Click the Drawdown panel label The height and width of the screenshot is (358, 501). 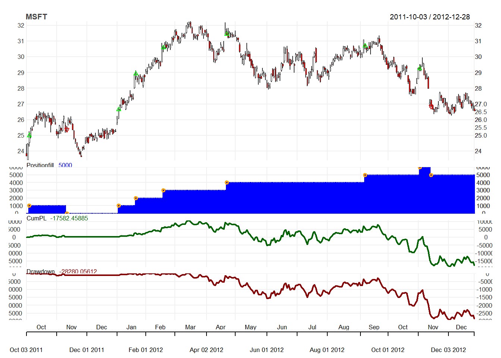click(x=41, y=272)
